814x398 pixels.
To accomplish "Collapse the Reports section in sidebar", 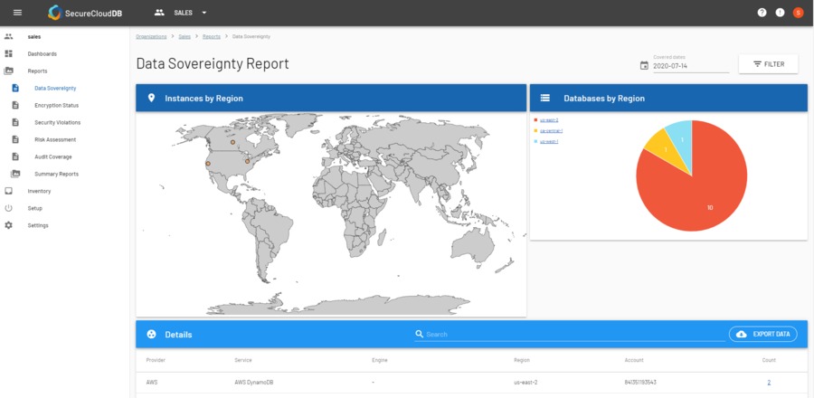I will pos(37,71).
